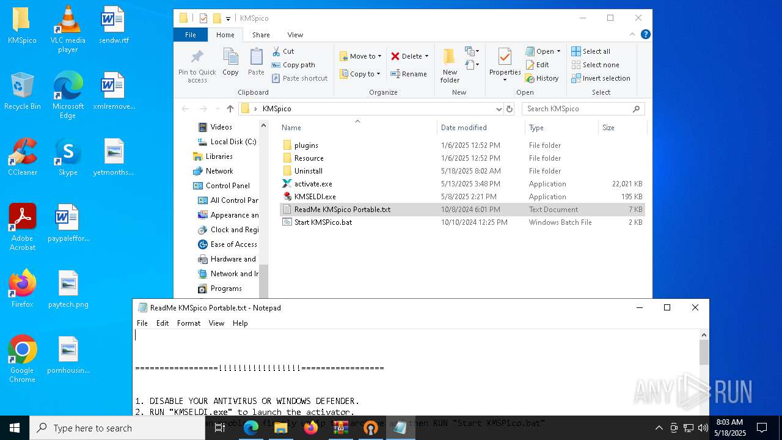Open Notepad File menu
This screenshot has width=782, height=440.
click(x=142, y=323)
